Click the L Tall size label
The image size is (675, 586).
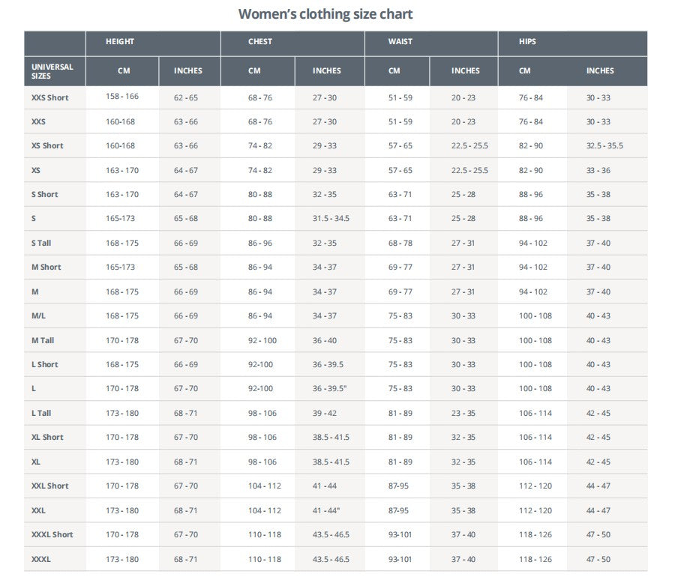click(41, 413)
